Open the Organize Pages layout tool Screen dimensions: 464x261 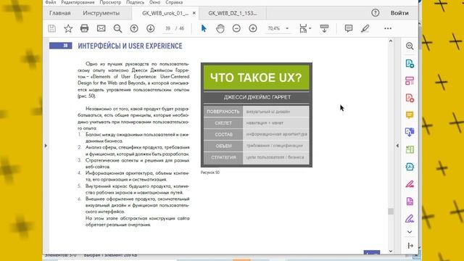coord(410,80)
